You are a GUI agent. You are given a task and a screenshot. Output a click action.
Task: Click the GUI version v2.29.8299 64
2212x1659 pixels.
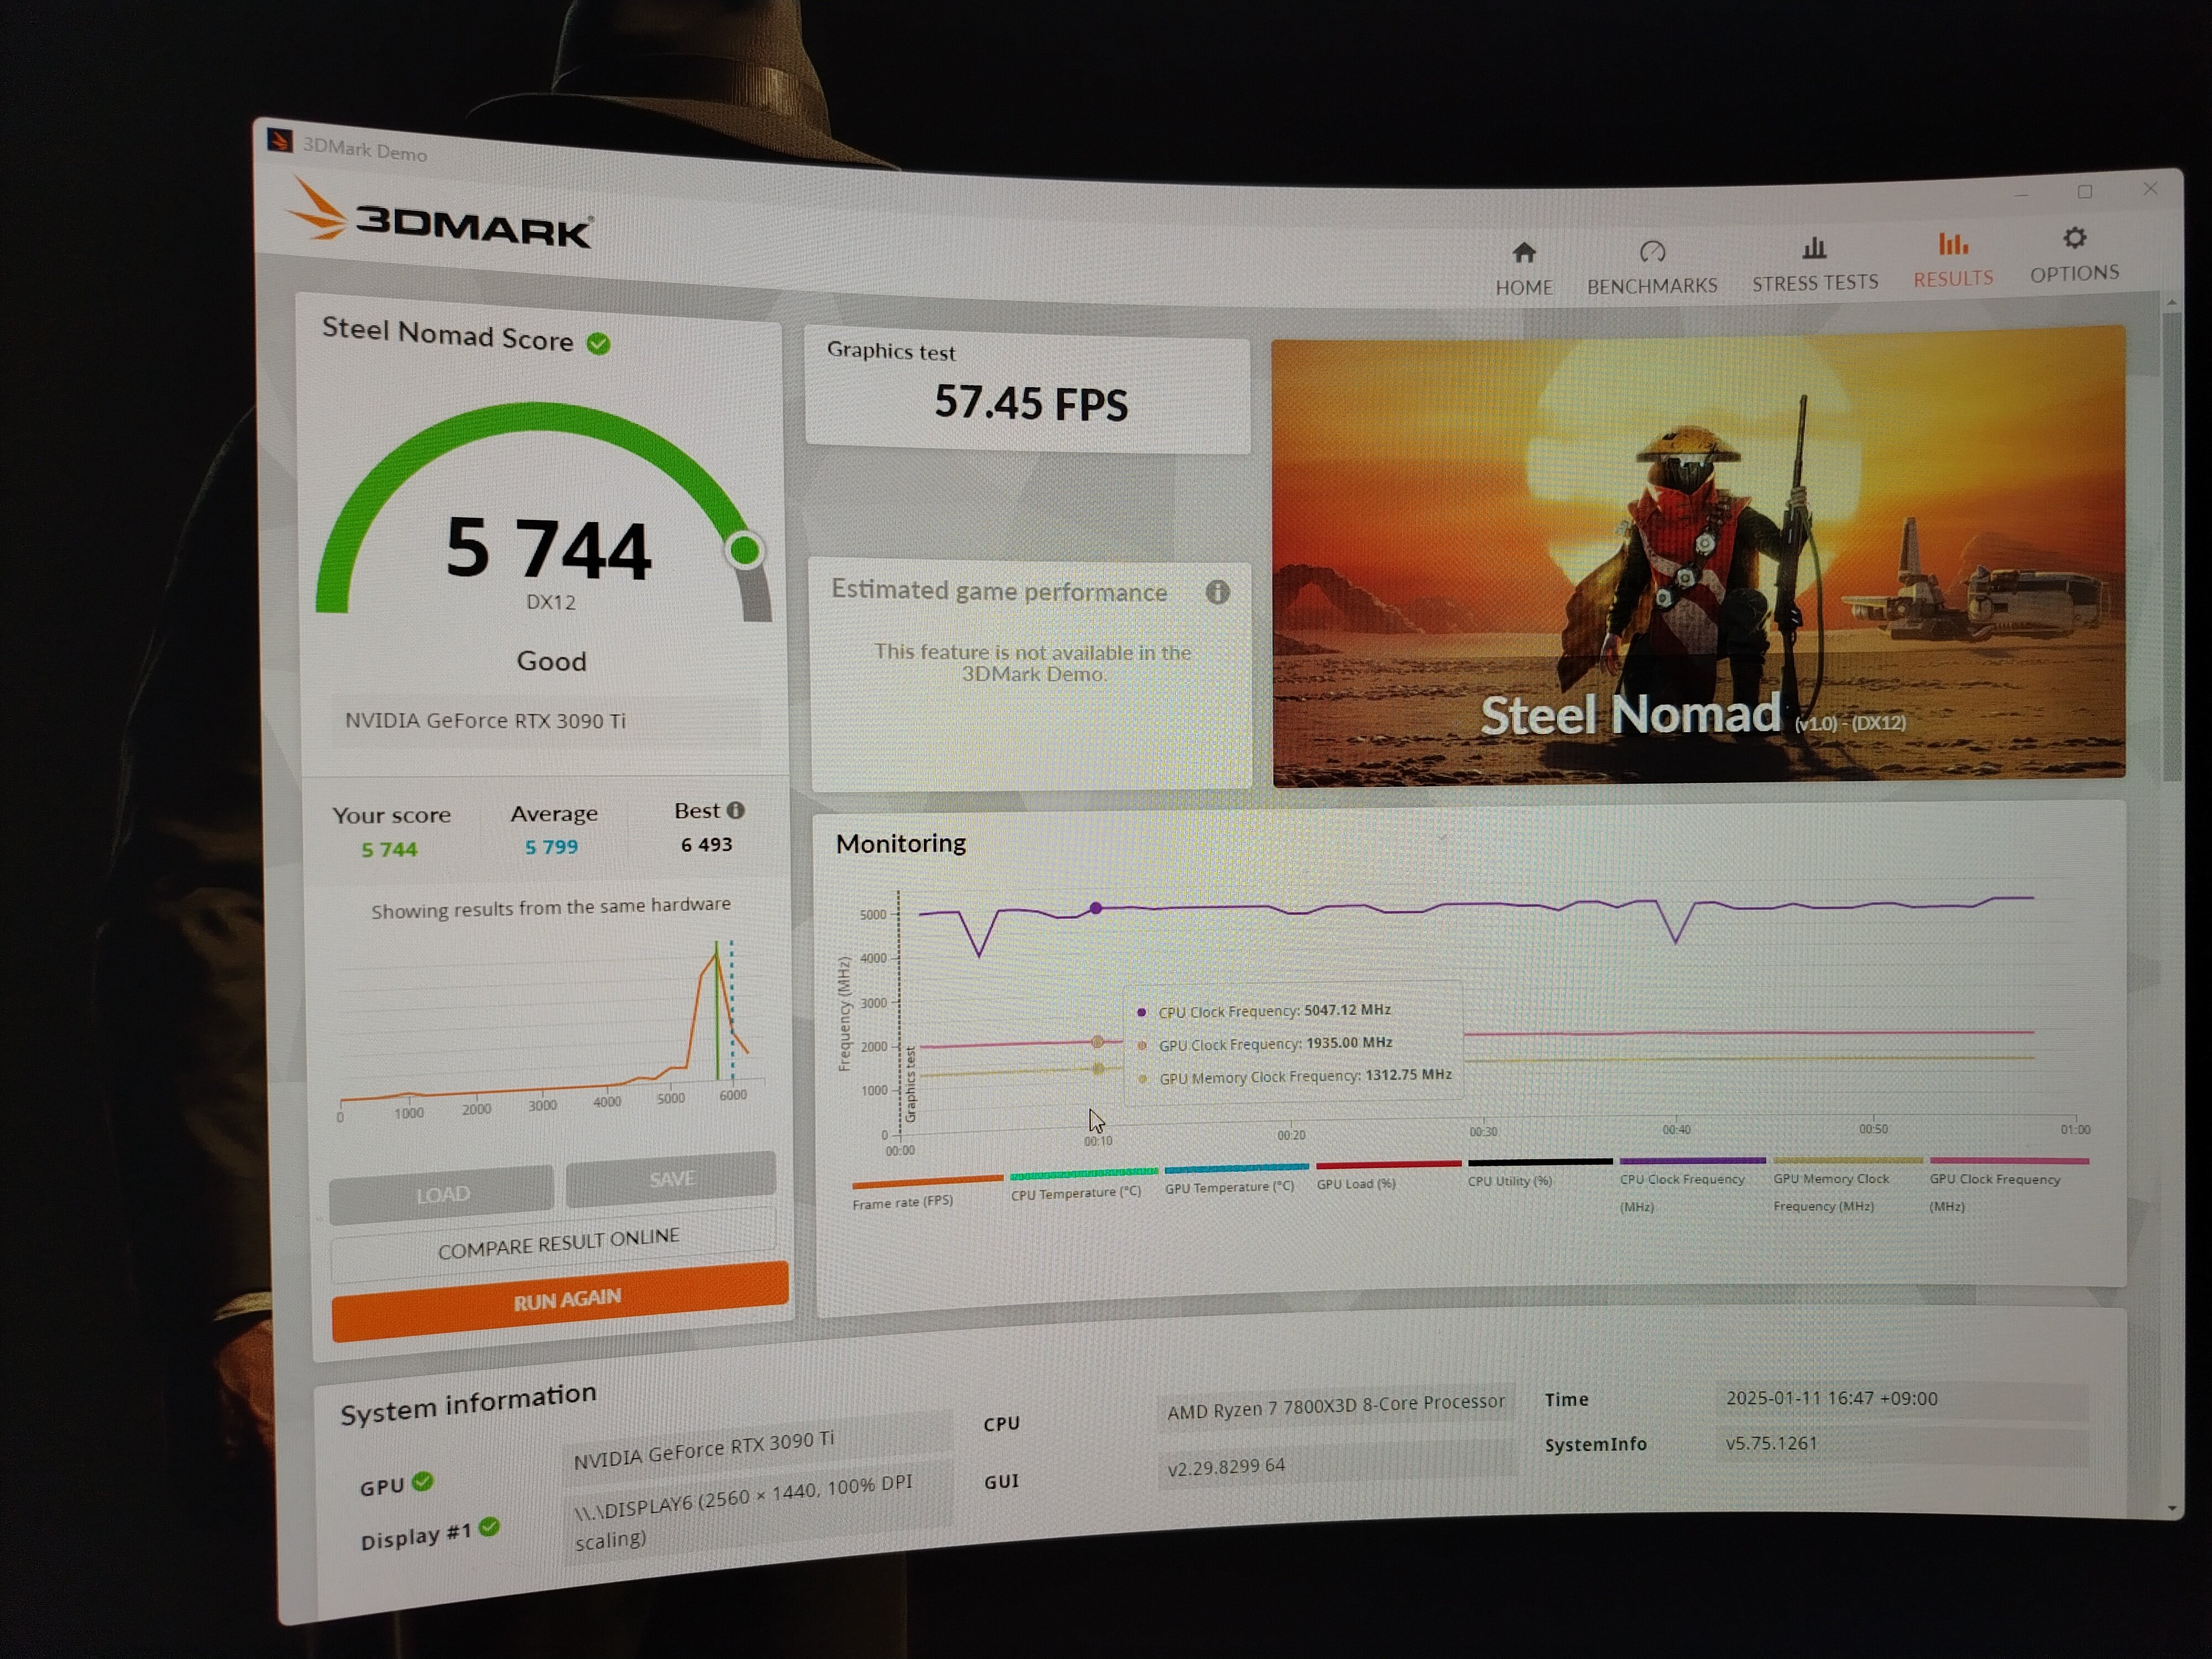tap(1336, 1465)
